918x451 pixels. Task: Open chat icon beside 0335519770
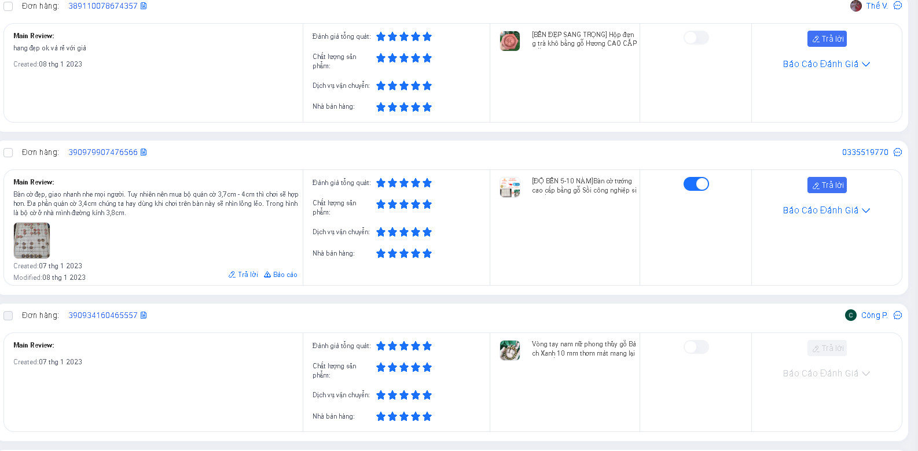click(x=898, y=152)
